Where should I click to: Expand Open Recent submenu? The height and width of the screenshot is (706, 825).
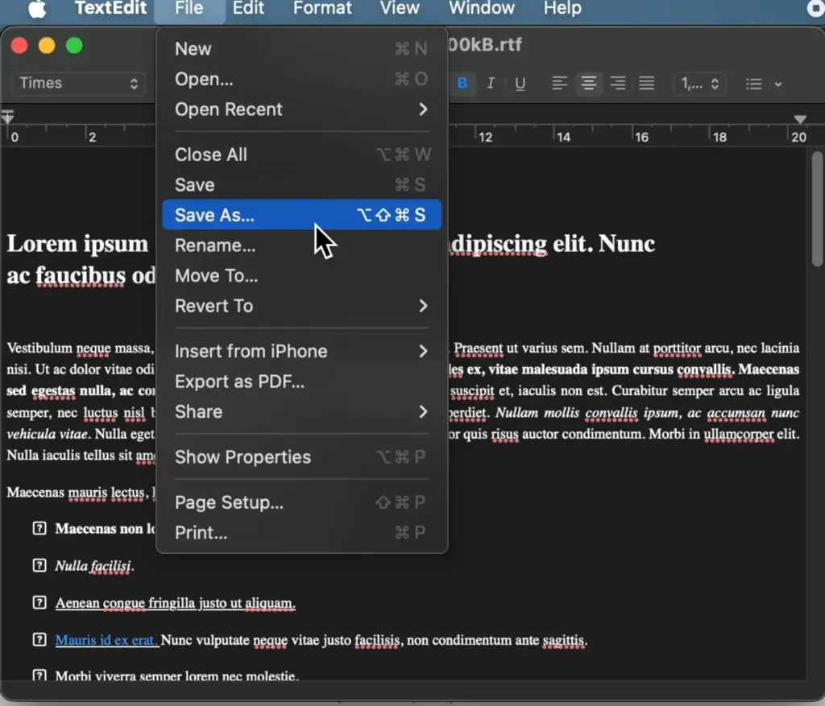tap(301, 109)
